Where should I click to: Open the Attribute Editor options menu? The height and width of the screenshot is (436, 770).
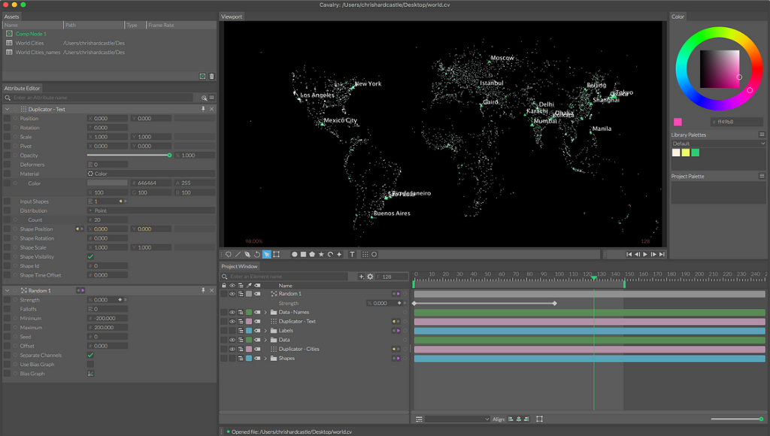(x=211, y=98)
